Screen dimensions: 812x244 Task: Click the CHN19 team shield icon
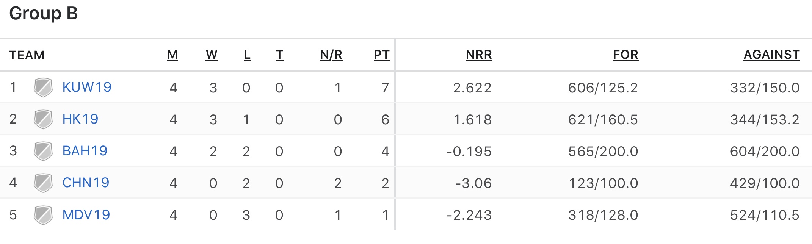coord(43,183)
